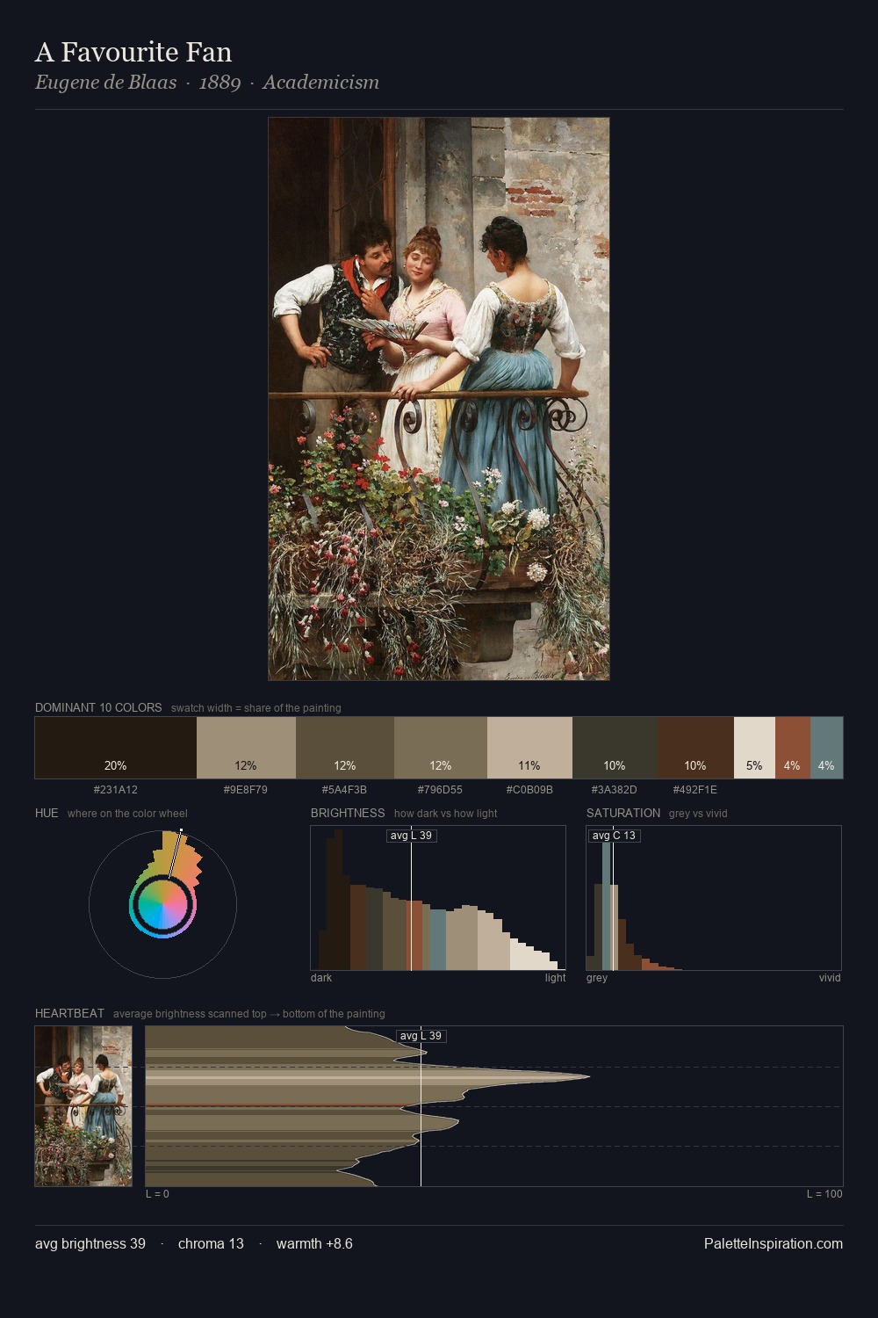Click the DOMINANT 10 COLORS heading
Screen dimensions: 878x1318
(98, 707)
